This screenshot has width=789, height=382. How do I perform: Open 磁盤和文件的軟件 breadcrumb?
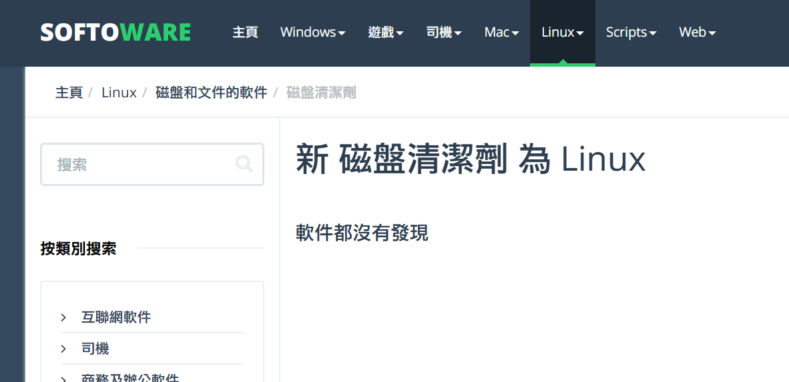(212, 93)
